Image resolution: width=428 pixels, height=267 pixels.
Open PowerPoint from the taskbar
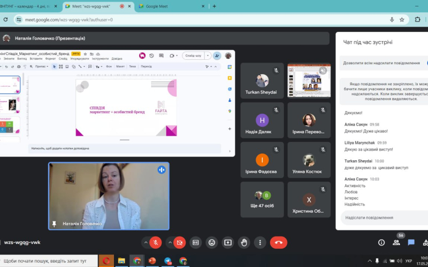tap(152, 261)
